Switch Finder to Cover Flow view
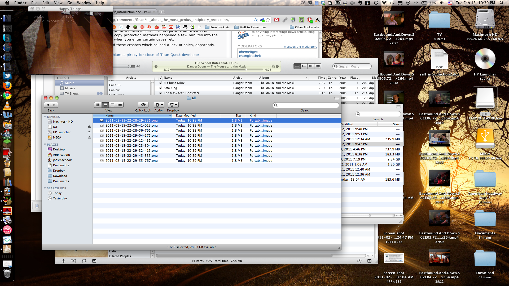 coord(120,105)
